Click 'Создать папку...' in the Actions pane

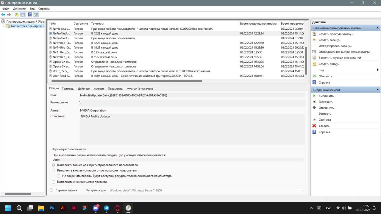[329, 64]
